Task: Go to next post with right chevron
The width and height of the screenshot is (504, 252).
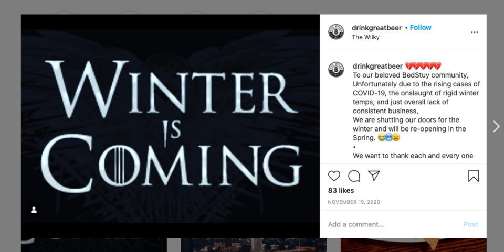Action: coord(497,126)
